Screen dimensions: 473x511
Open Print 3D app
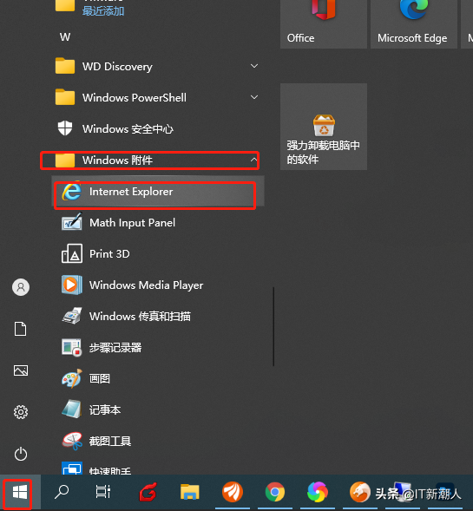(x=158, y=254)
